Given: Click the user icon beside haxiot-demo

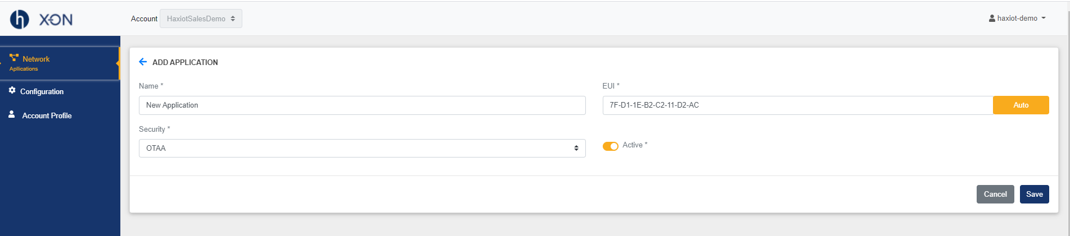Looking at the screenshot, I should [992, 18].
